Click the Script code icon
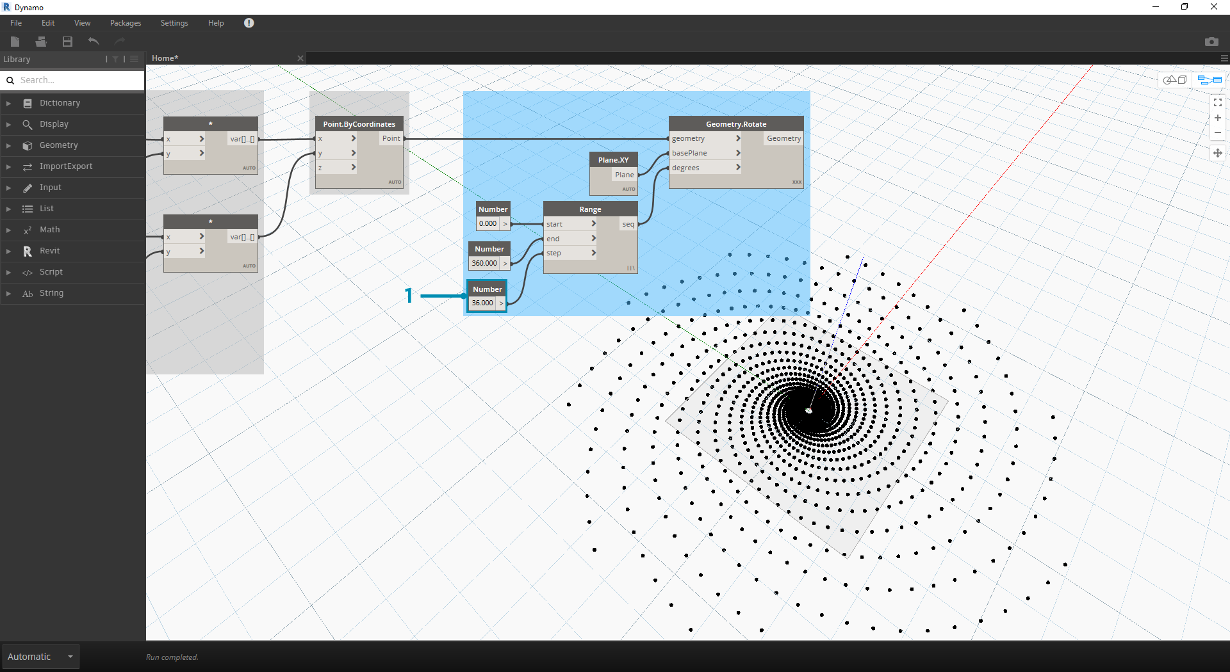The width and height of the screenshot is (1230, 672). [x=28, y=272]
